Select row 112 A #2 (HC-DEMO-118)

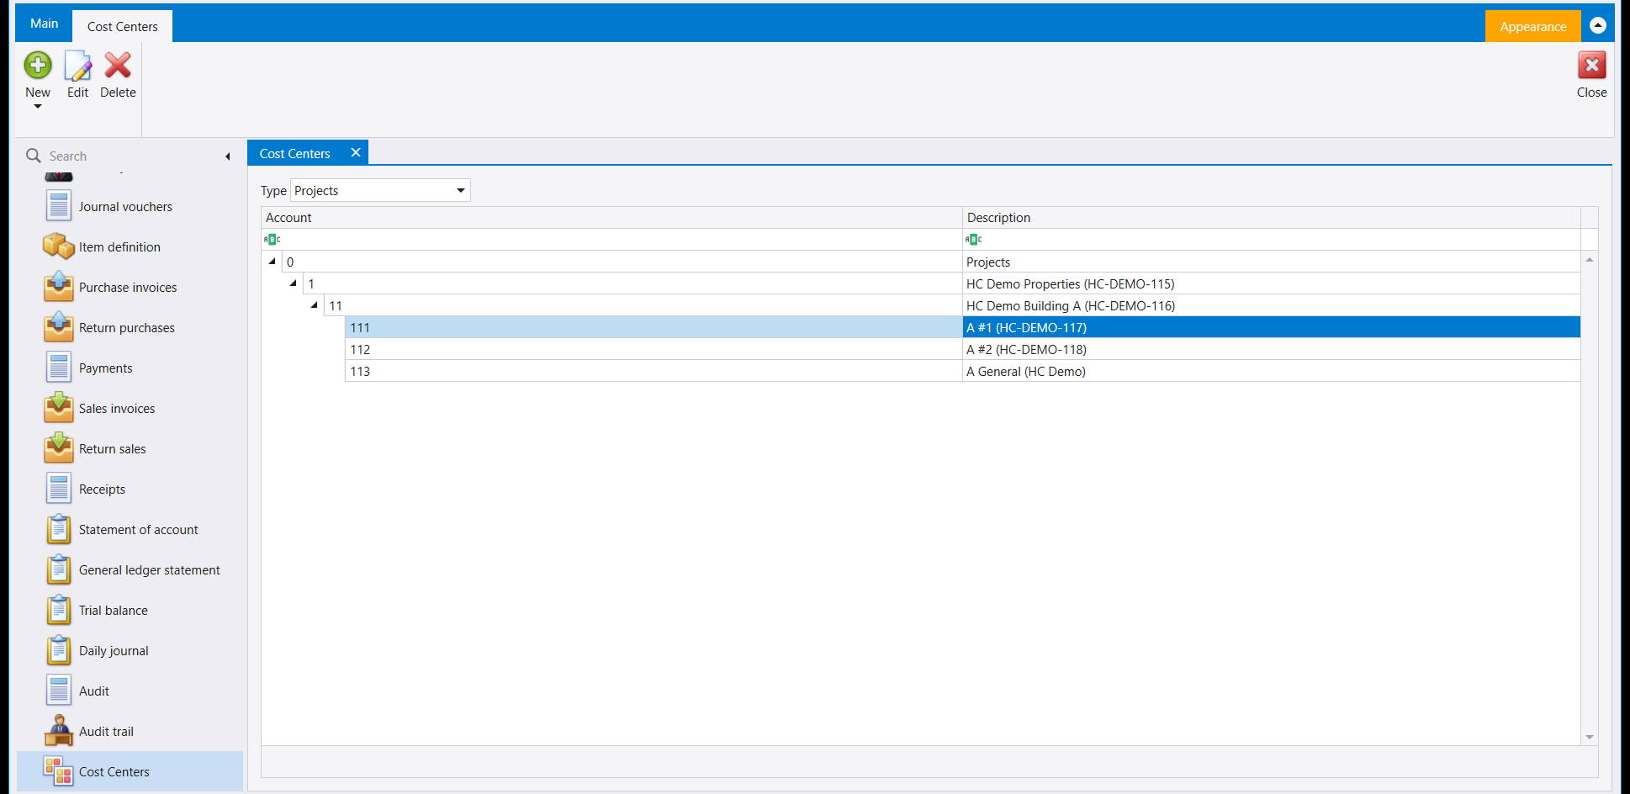coord(920,349)
